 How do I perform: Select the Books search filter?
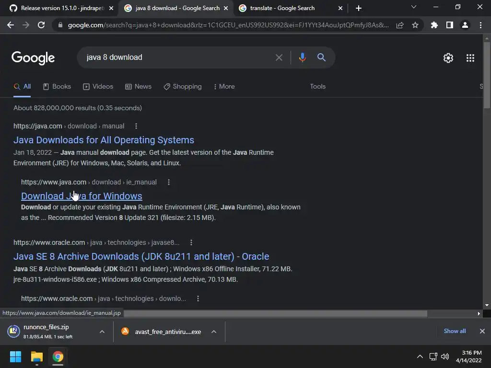click(x=57, y=87)
